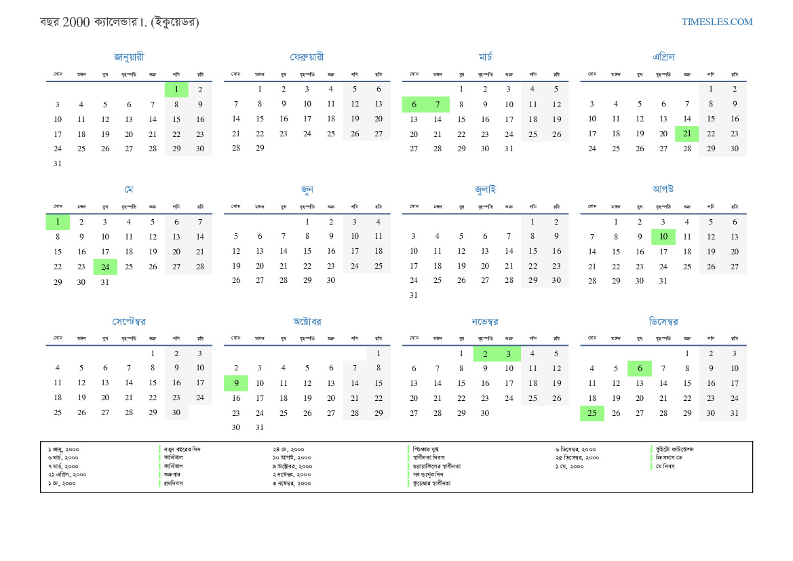
Task: Select highlighted April 21 date
Action: [x=686, y=134]
